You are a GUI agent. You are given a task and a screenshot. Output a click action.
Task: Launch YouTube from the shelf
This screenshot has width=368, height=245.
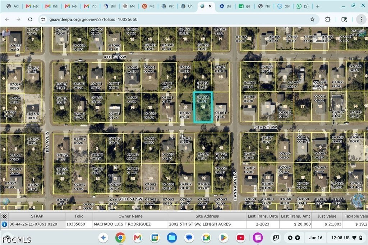pos(240,238)
